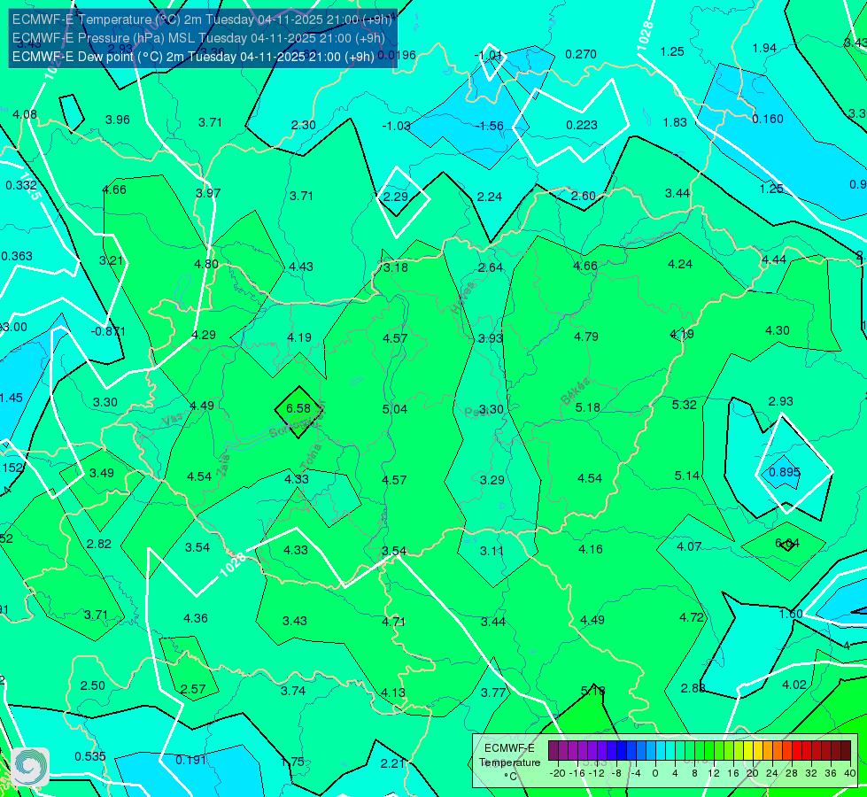Viewport: 867px width, 797px height.
Task: Click the 5.14 temperature value
Action: pyautogui.click(x=686, y=476)
